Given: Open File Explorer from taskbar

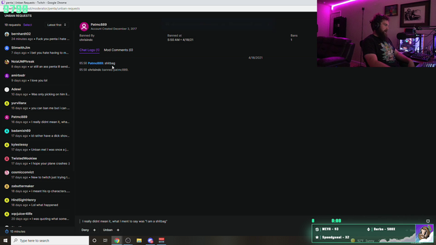Looking at the screenshot, I should point(139,240).
